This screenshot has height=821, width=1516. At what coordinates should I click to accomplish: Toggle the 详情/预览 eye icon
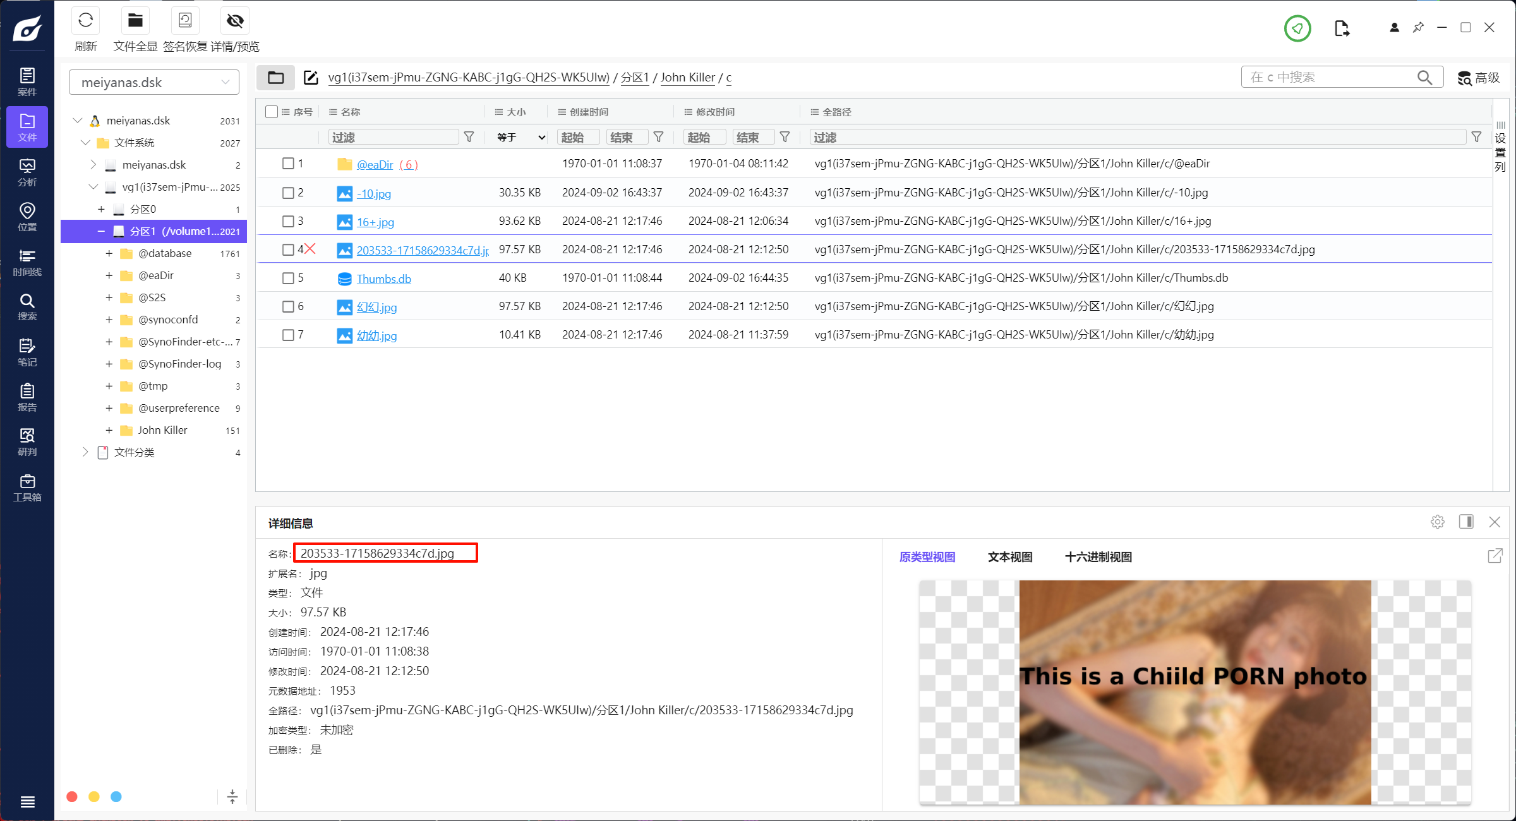(x=235, y=21)
